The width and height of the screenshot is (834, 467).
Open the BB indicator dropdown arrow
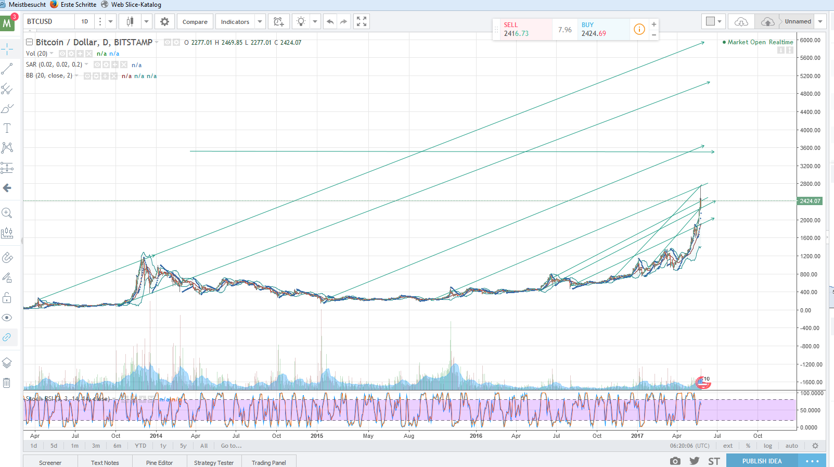tap(76, 75)
